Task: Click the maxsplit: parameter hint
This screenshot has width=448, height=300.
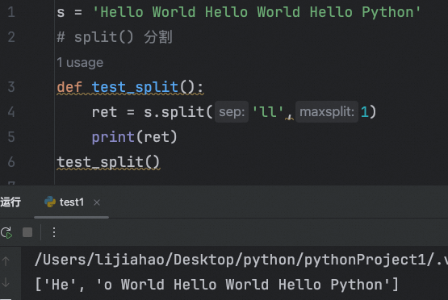Action: tap(327, 111)
